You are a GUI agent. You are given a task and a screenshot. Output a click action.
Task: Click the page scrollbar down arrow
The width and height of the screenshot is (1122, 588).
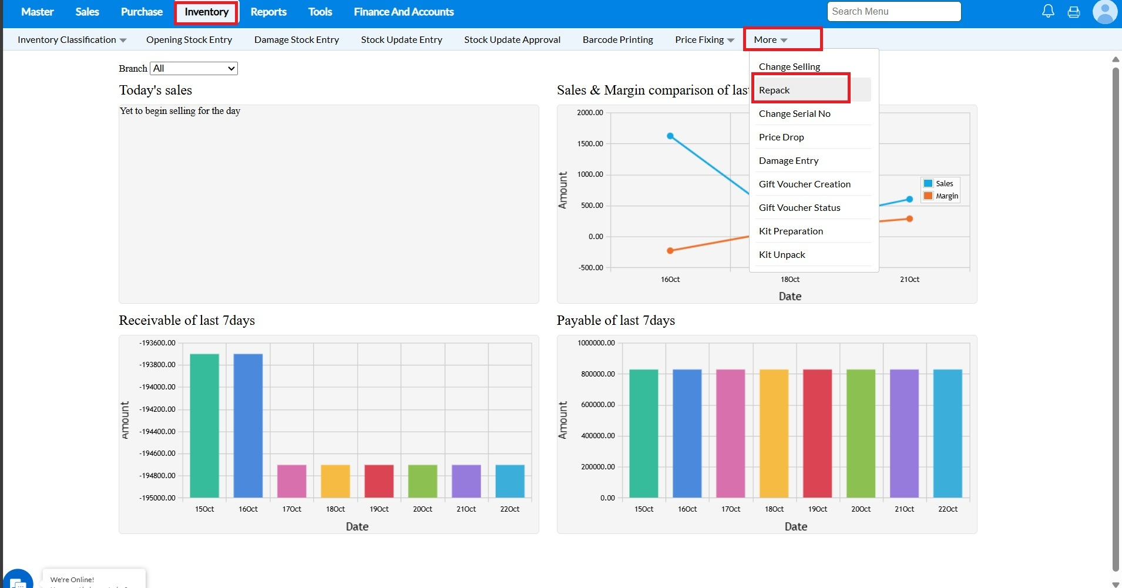(x=1116, y=583)
